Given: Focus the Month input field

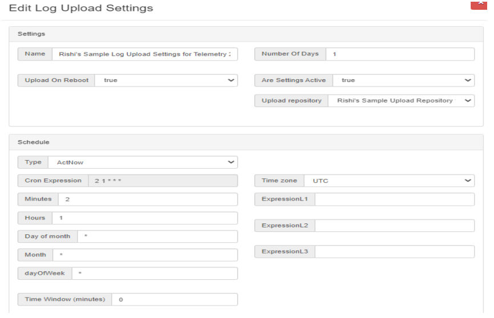Looking at the screenshot, I should tap(145, 255).
